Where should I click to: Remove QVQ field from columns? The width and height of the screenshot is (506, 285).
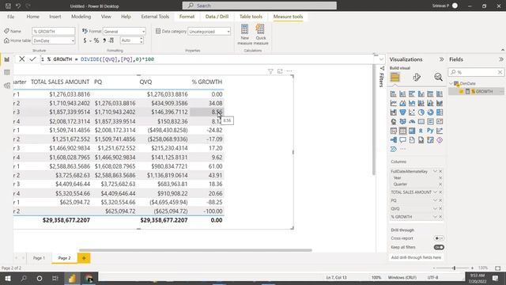[440, 209]
